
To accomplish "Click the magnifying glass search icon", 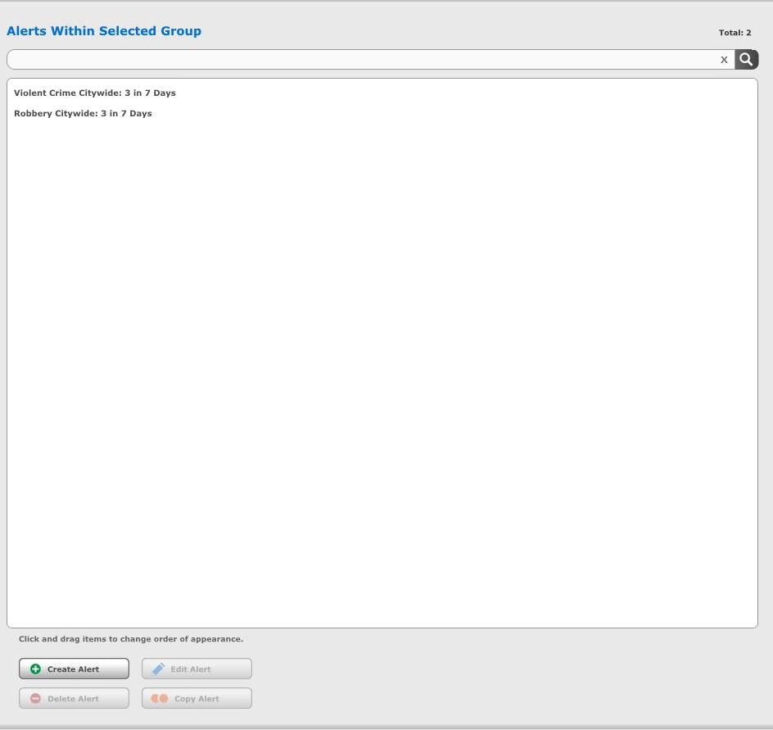I will tap(746, 59).
